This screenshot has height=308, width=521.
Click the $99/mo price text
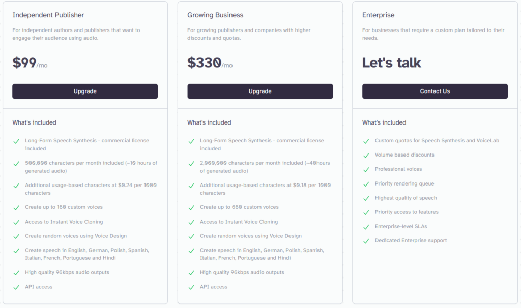[x=30, y=63]
